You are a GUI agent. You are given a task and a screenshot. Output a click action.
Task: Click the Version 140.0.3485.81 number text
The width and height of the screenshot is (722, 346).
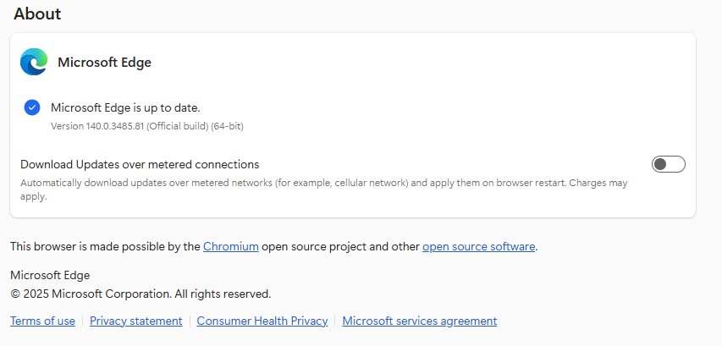(110, 126)
